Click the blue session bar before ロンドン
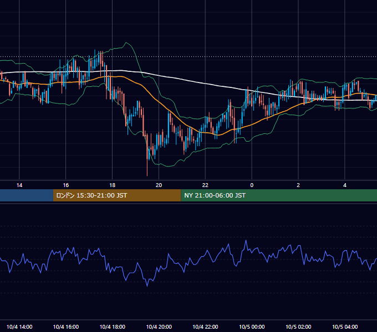377x332 pixels. click(x=27, y=195)
